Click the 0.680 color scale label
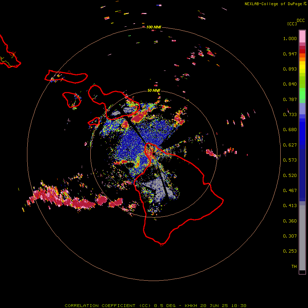 (290, 130)
